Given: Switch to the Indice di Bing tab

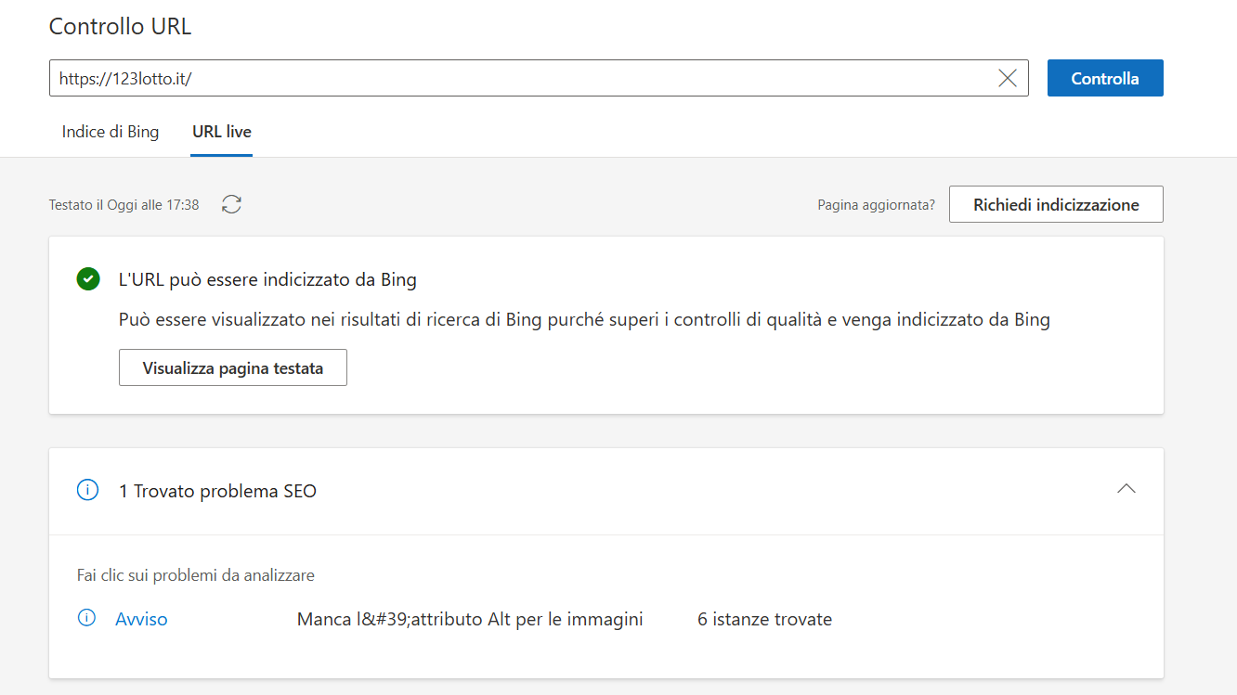Looking at the screenshot, I should tap(111, 132).
